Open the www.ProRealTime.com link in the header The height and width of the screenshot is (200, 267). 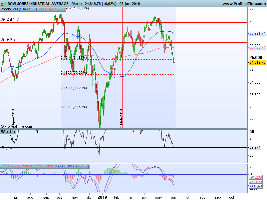pyautogui.click(x=244, y=4)
